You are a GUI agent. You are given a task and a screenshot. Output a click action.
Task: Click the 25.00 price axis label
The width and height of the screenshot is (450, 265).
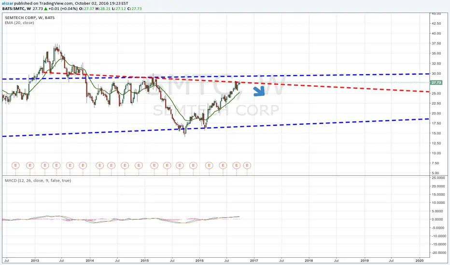[436, 93]
